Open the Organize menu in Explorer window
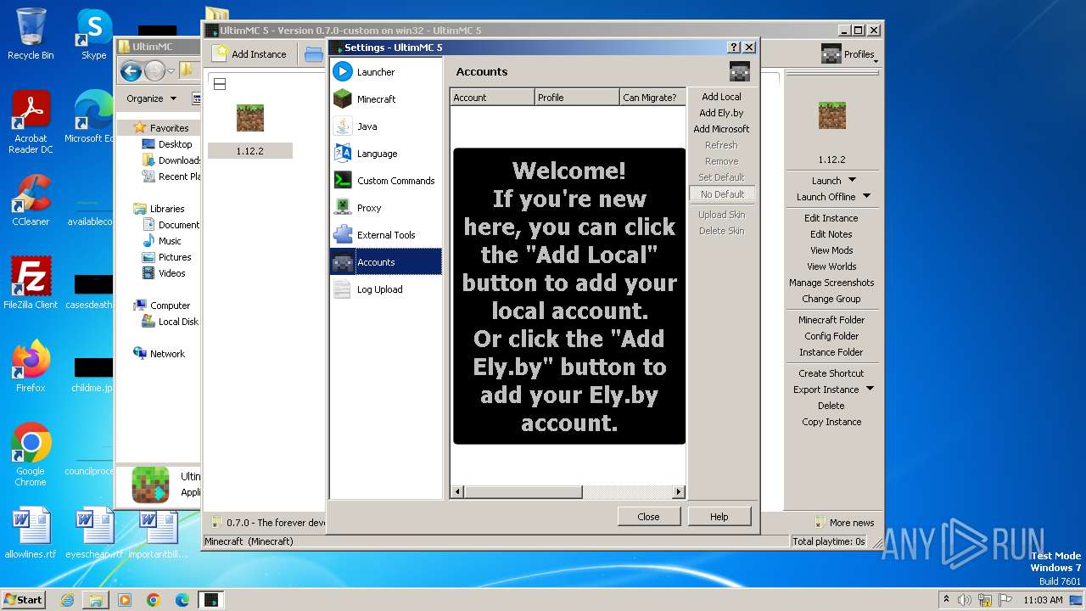 (151, 98)
